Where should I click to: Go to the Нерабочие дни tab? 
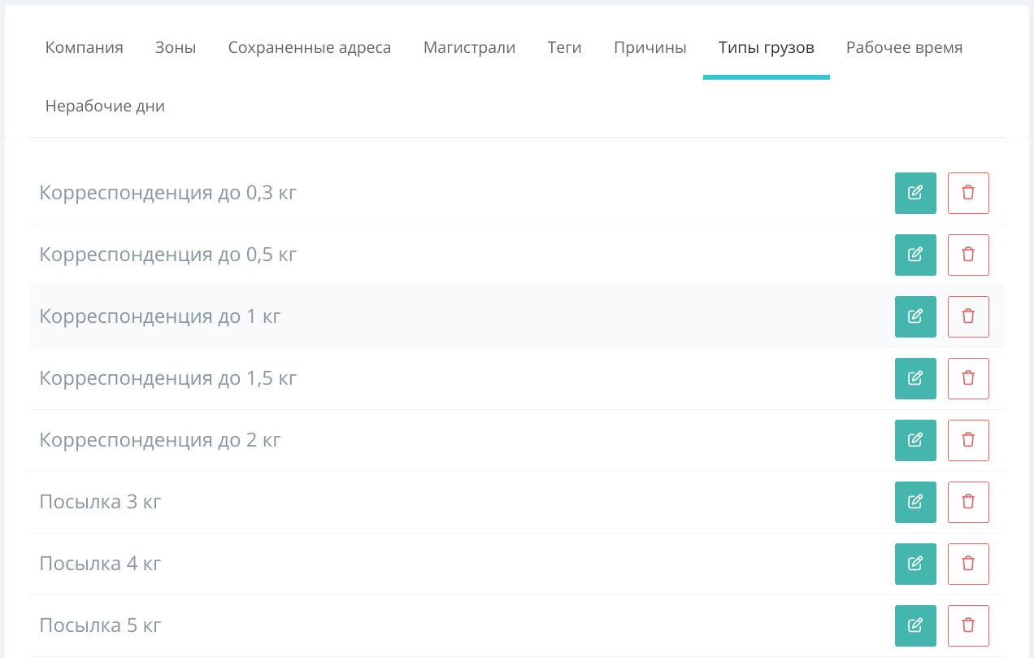(x=105, y=106)
